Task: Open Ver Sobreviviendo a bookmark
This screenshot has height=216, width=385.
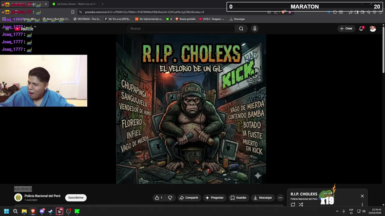Action: click(x=149, y=19)
